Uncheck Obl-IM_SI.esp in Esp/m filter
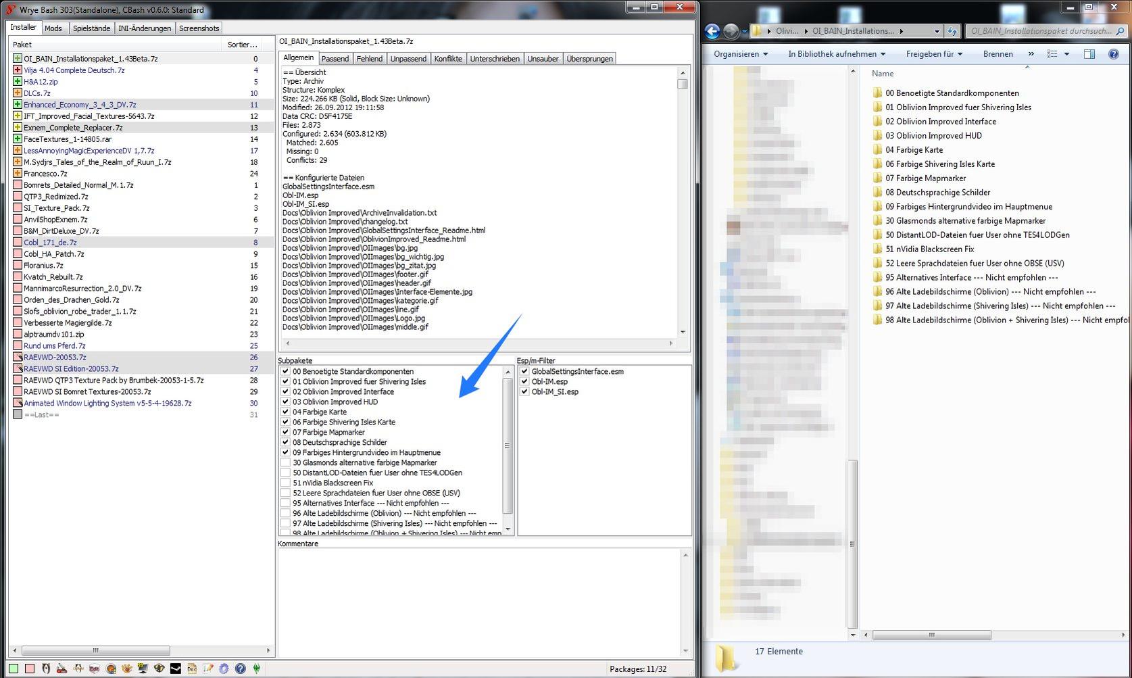This screenshot has width=1132, height=678. 524,391
